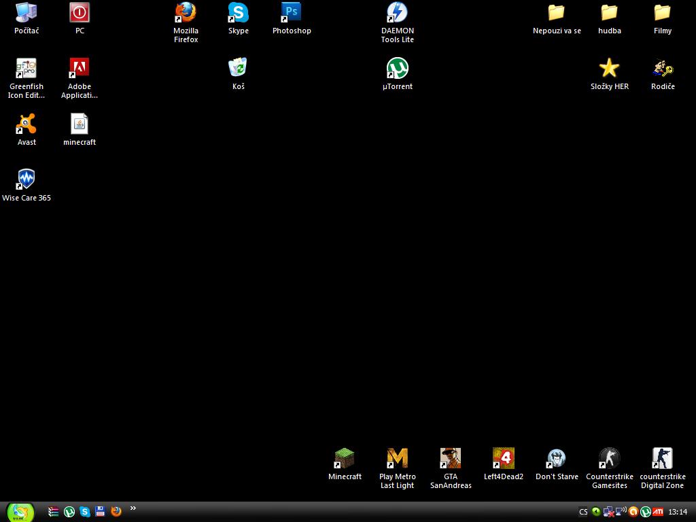Select the µTorrent desktop shortcut
This screenshot has height=522, width=696.
click(x=398, y=69)
